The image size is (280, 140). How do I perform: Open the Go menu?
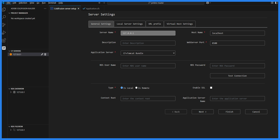38,3
